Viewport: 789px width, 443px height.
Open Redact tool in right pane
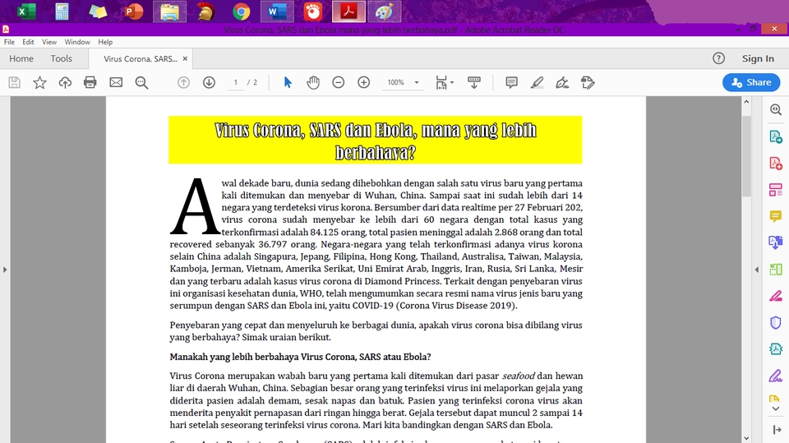click(x=775, y=296)
